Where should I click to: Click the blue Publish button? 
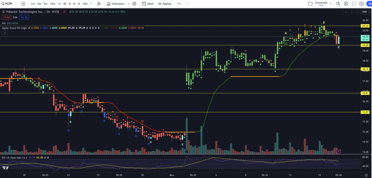370,4
